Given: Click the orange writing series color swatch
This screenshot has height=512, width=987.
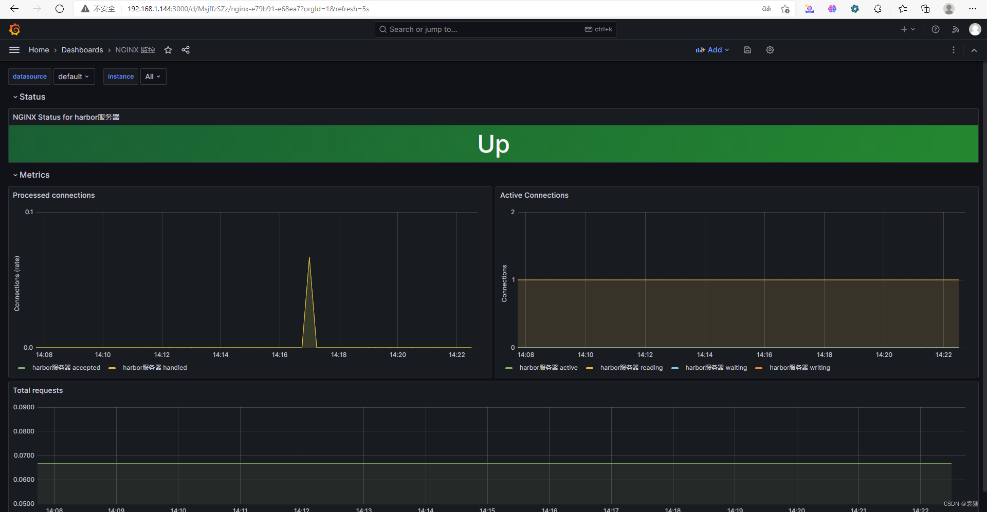Looking at the screenshot, I should (759, 368).
